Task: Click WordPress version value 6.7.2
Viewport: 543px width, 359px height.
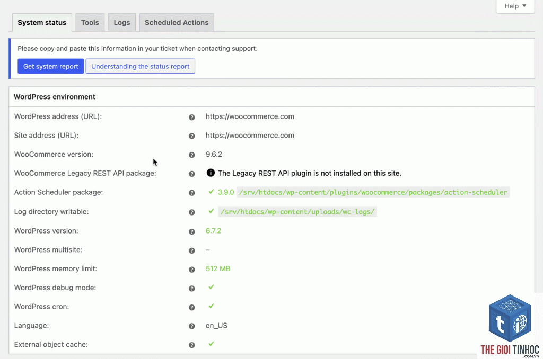Action: coord(213,231)
